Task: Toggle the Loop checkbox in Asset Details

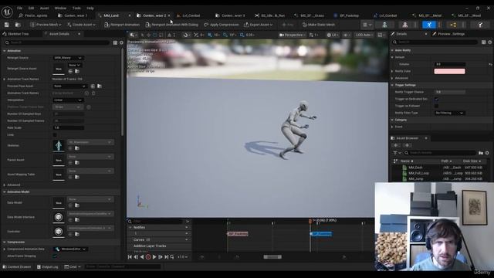Action: pos(55,135)
